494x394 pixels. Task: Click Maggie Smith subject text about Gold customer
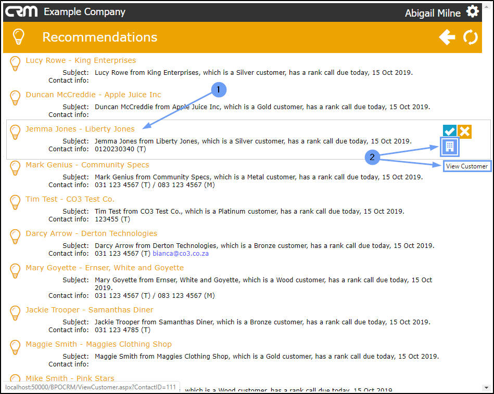click(267, 356)
